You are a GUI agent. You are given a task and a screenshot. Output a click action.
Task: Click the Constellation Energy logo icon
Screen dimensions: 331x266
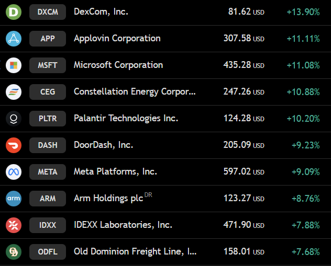coord(14,92)
